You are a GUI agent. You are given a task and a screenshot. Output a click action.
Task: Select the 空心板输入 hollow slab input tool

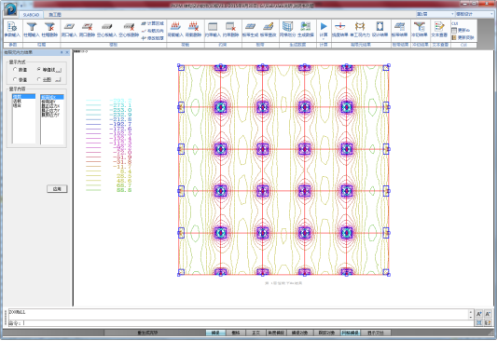(107, 30)
